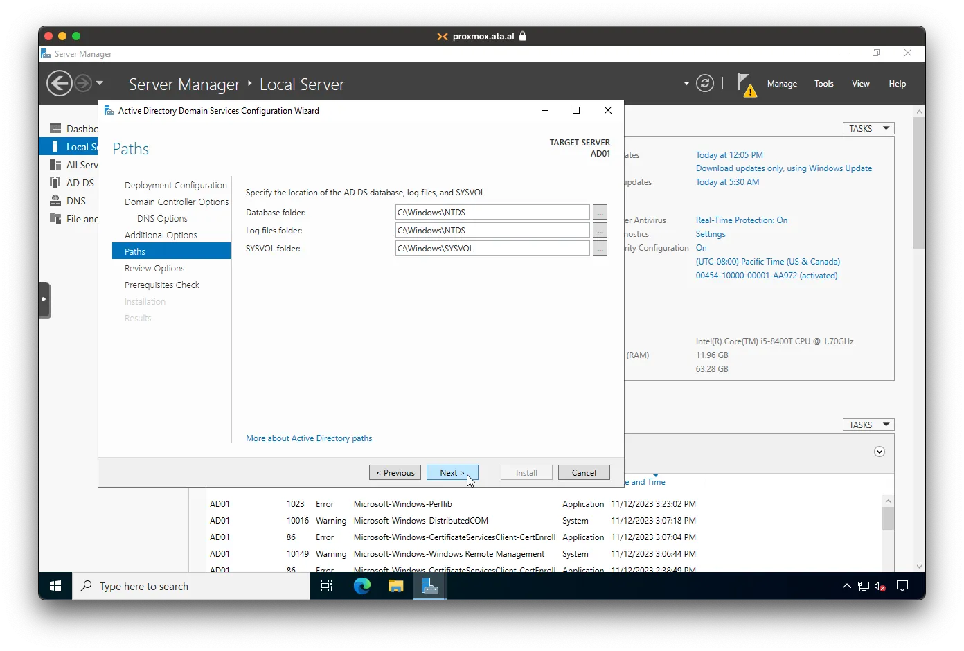
Task: Select the Microsoft-Windows-Perflib event row
Action: [x=453, y=504]
